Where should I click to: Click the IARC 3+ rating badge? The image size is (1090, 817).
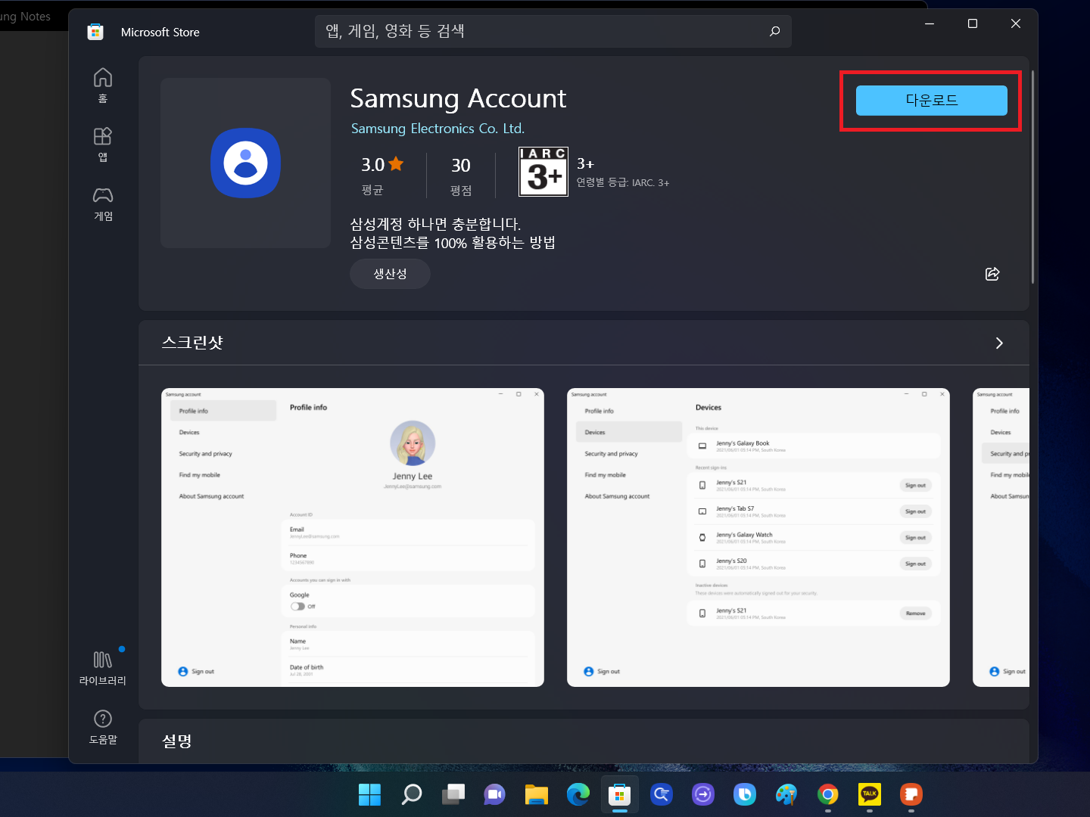543,172
